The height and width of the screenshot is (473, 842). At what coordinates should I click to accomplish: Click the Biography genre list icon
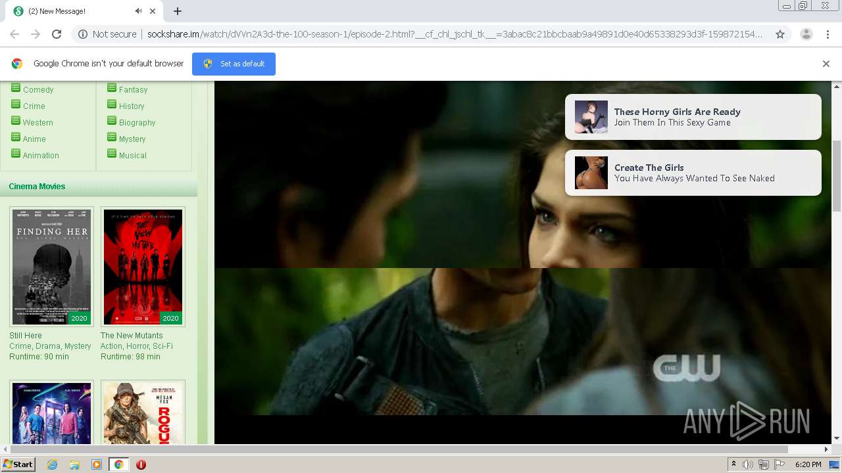(112, 121)
